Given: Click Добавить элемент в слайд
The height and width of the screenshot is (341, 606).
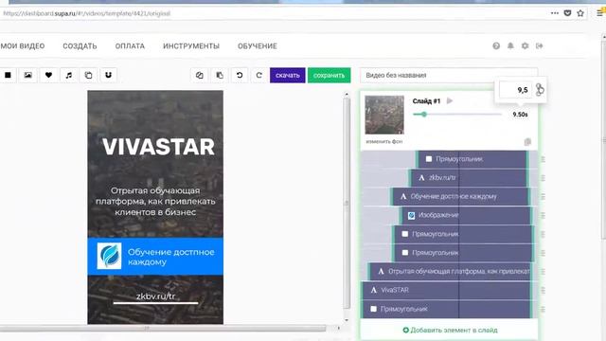Looking at the screenshot, I should tap(450, 331).
